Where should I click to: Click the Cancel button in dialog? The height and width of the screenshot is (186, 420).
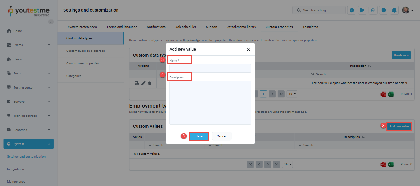221,136
